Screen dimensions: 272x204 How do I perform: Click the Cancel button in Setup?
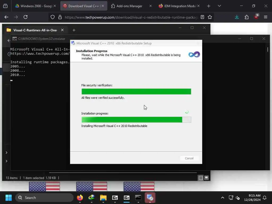tap(189, 158)
